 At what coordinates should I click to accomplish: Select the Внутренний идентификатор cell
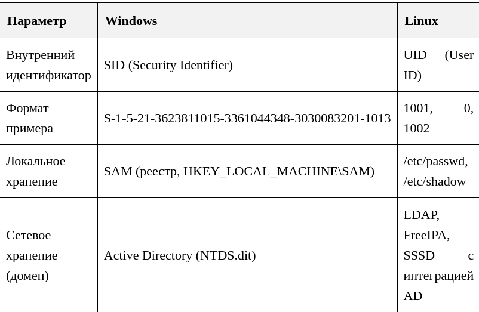[x=48, y=64]
